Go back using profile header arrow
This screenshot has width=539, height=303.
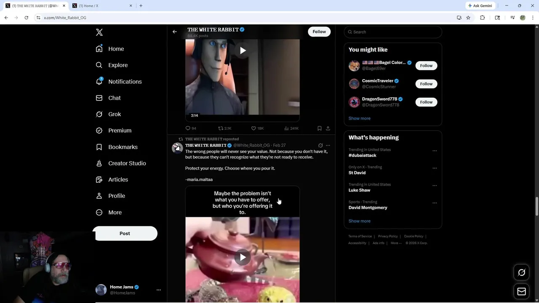175,32
